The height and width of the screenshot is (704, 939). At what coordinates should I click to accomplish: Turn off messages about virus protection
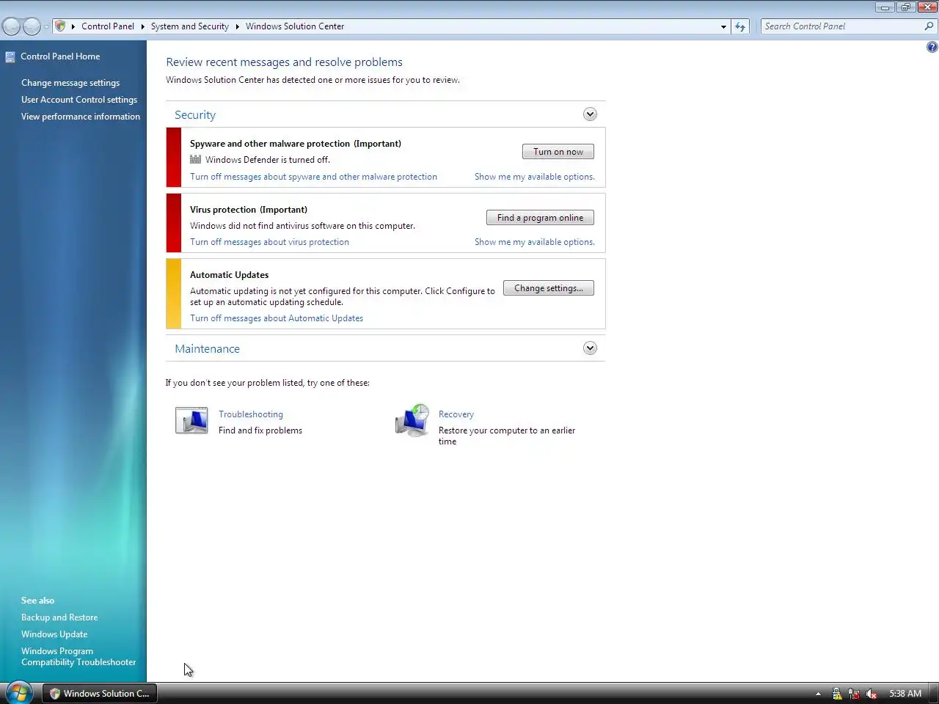click(269, 242)
